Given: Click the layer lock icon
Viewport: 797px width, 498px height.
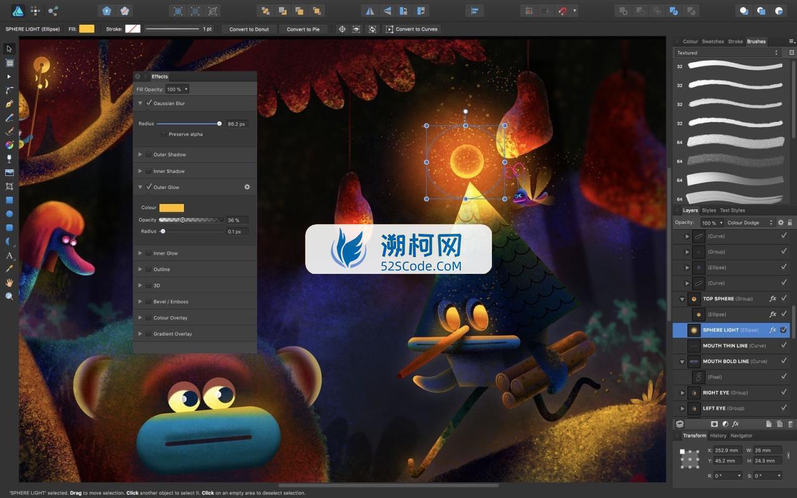Looking at the screenshot, I should [x=790, y=222].
